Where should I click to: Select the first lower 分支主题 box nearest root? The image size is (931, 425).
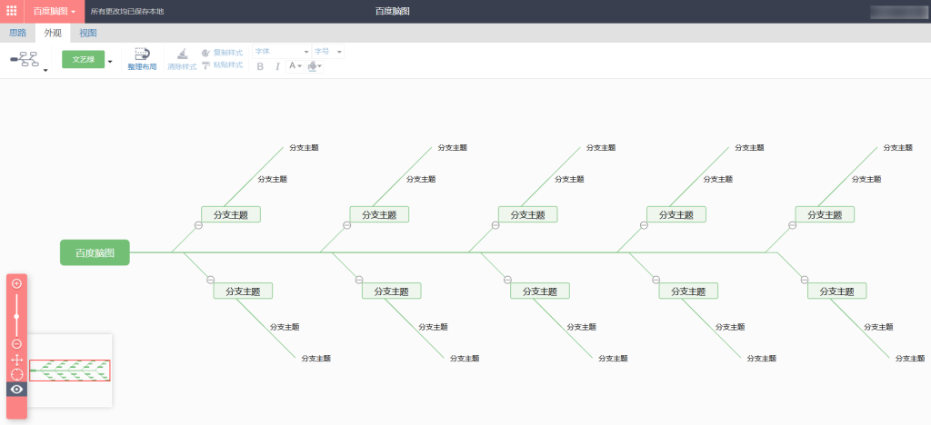(x=243, y=291)
